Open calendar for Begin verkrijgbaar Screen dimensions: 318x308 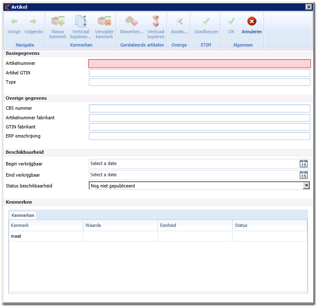click(x=303, y=164)
